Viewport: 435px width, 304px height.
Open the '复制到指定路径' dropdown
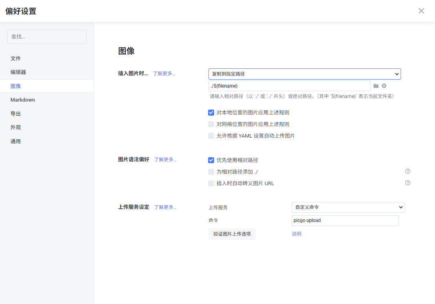coord(304,74)
